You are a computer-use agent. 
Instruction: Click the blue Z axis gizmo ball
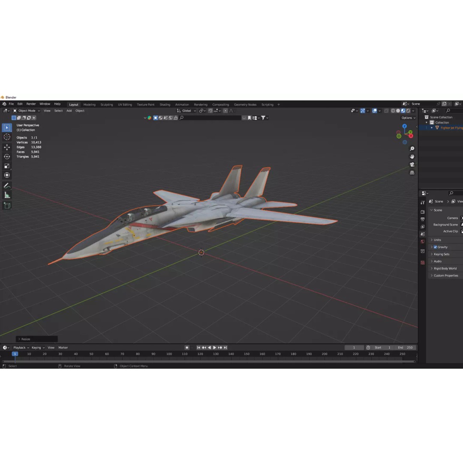[405, 126]
